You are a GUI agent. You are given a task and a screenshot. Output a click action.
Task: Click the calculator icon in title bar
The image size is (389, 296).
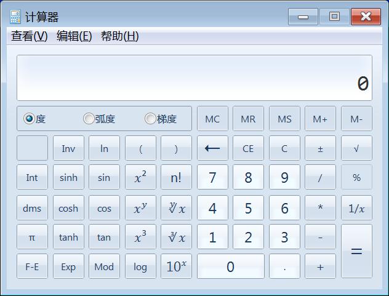tap(15, 17)
